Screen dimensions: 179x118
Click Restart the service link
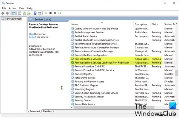[x=33, y=37]
